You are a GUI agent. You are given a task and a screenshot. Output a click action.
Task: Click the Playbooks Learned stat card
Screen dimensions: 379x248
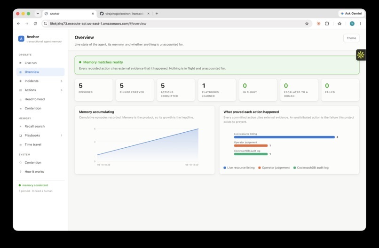(217, 90)
